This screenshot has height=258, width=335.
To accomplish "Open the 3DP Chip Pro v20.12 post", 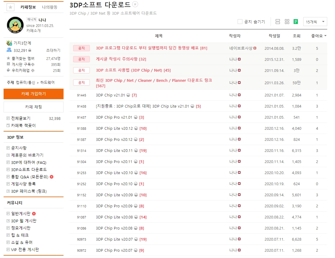I will pyautogui.click(x=114, y=139).
